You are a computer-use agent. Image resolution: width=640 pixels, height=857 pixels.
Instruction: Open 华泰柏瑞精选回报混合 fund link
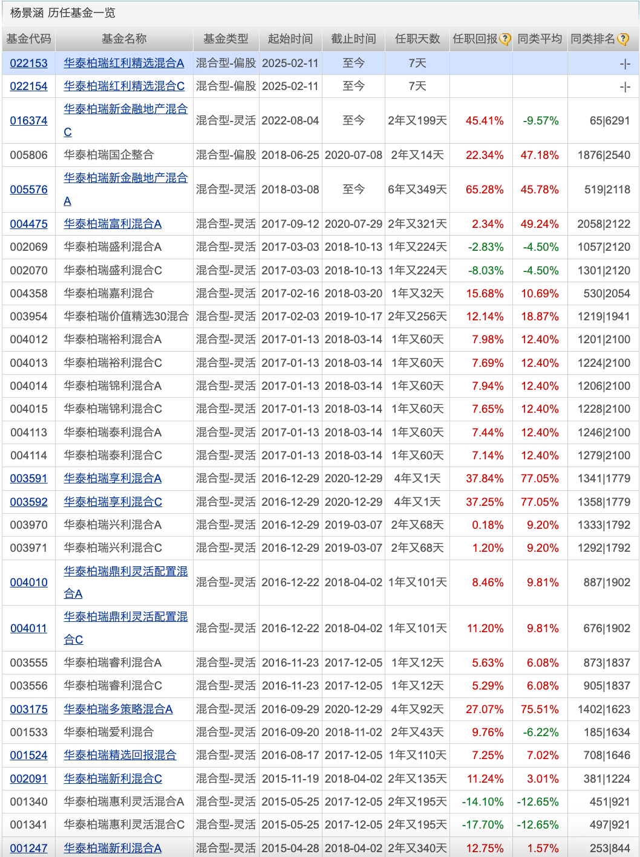(120, 755)
